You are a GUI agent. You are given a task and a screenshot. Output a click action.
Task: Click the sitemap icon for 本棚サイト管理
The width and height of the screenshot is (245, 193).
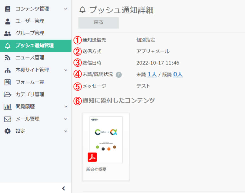coord(7,70)
